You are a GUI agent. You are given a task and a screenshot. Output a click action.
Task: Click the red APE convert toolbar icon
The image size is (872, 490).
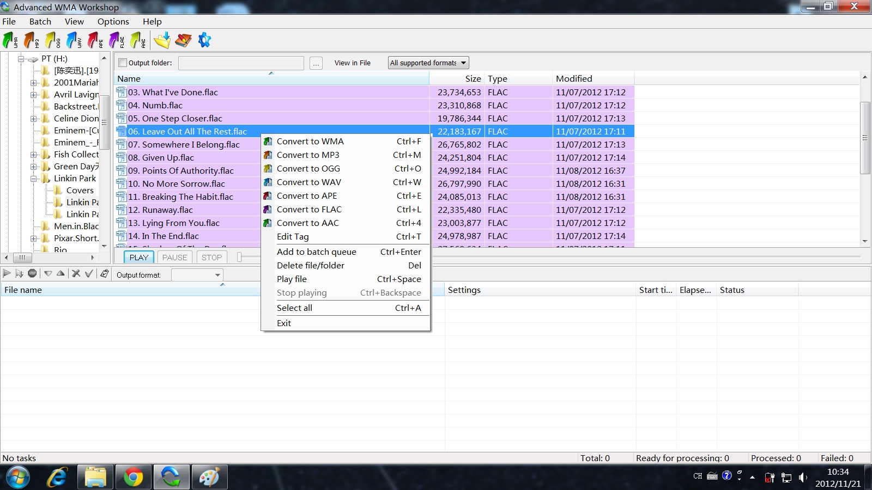(x=95, y=40)
